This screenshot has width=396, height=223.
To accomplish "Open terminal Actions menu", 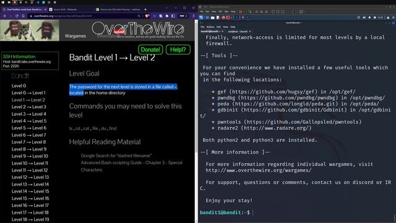I will 210,27.
